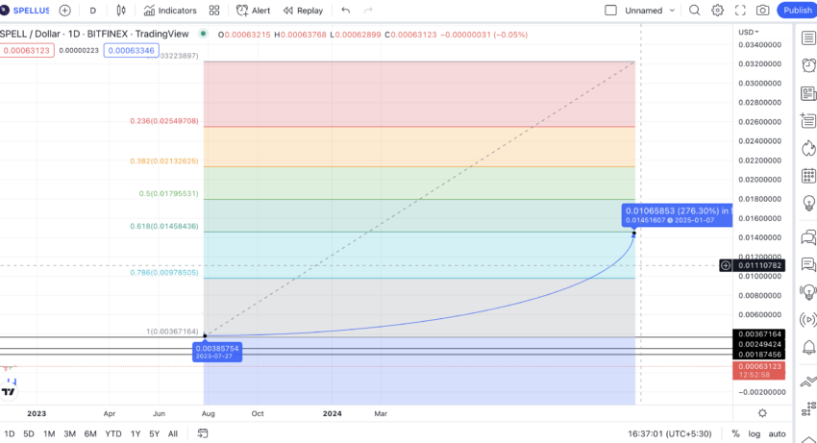817x443 pixels.
Task: Open Indicators menu
Action: (170, 11)
